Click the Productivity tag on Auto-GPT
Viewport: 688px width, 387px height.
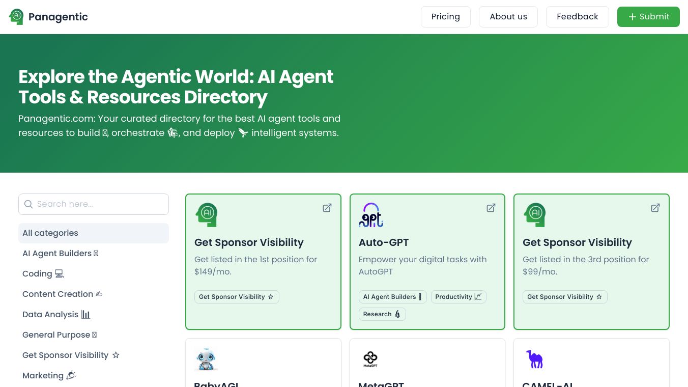(x=458, y=297)
